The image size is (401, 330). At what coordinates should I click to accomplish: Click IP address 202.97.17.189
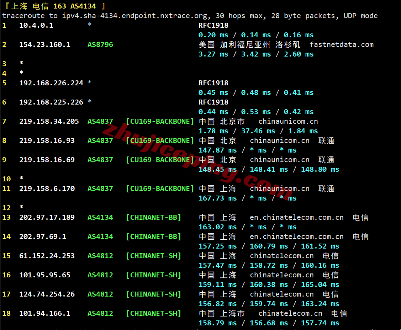47,217
